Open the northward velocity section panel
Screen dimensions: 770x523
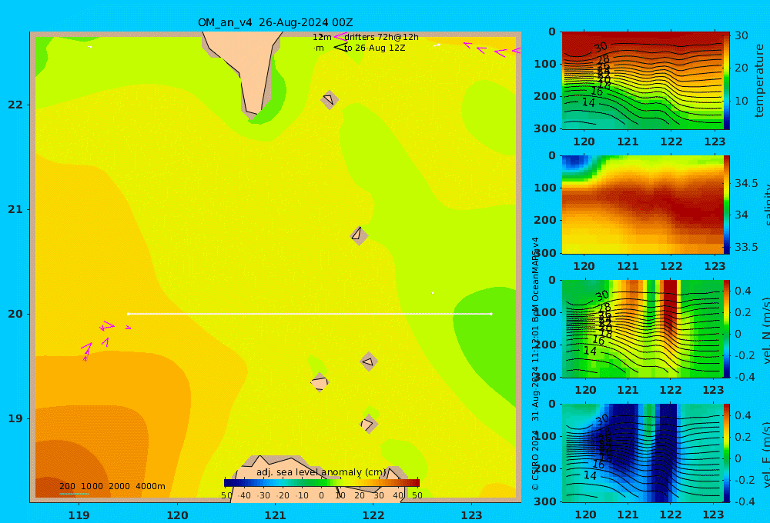pos(642,328)
